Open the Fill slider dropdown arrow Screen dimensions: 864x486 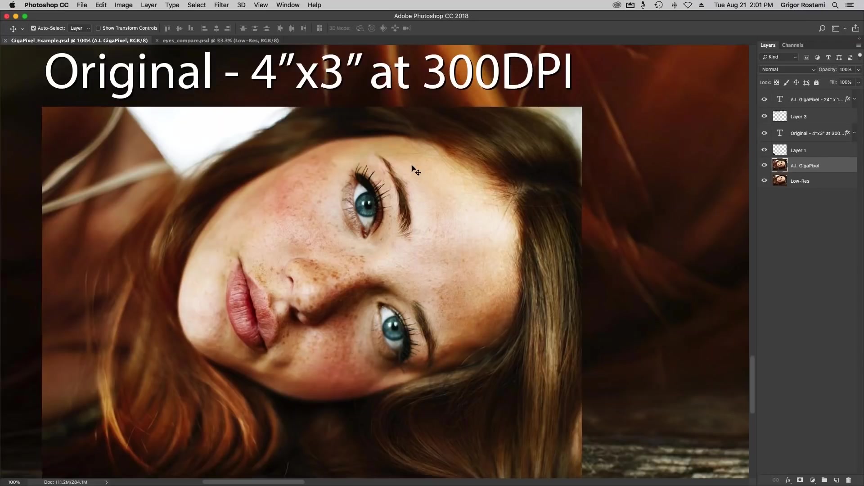859,82
